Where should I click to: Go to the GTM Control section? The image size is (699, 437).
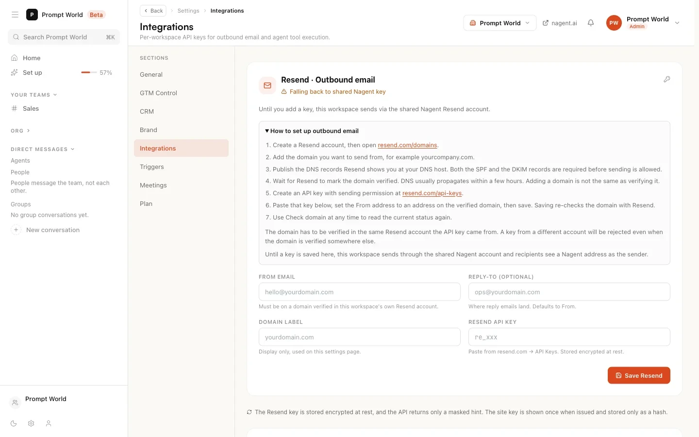click(181, 93)
